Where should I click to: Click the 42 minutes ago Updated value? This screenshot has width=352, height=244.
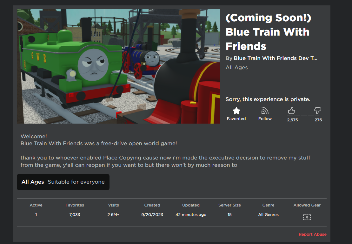pos(191,215)
